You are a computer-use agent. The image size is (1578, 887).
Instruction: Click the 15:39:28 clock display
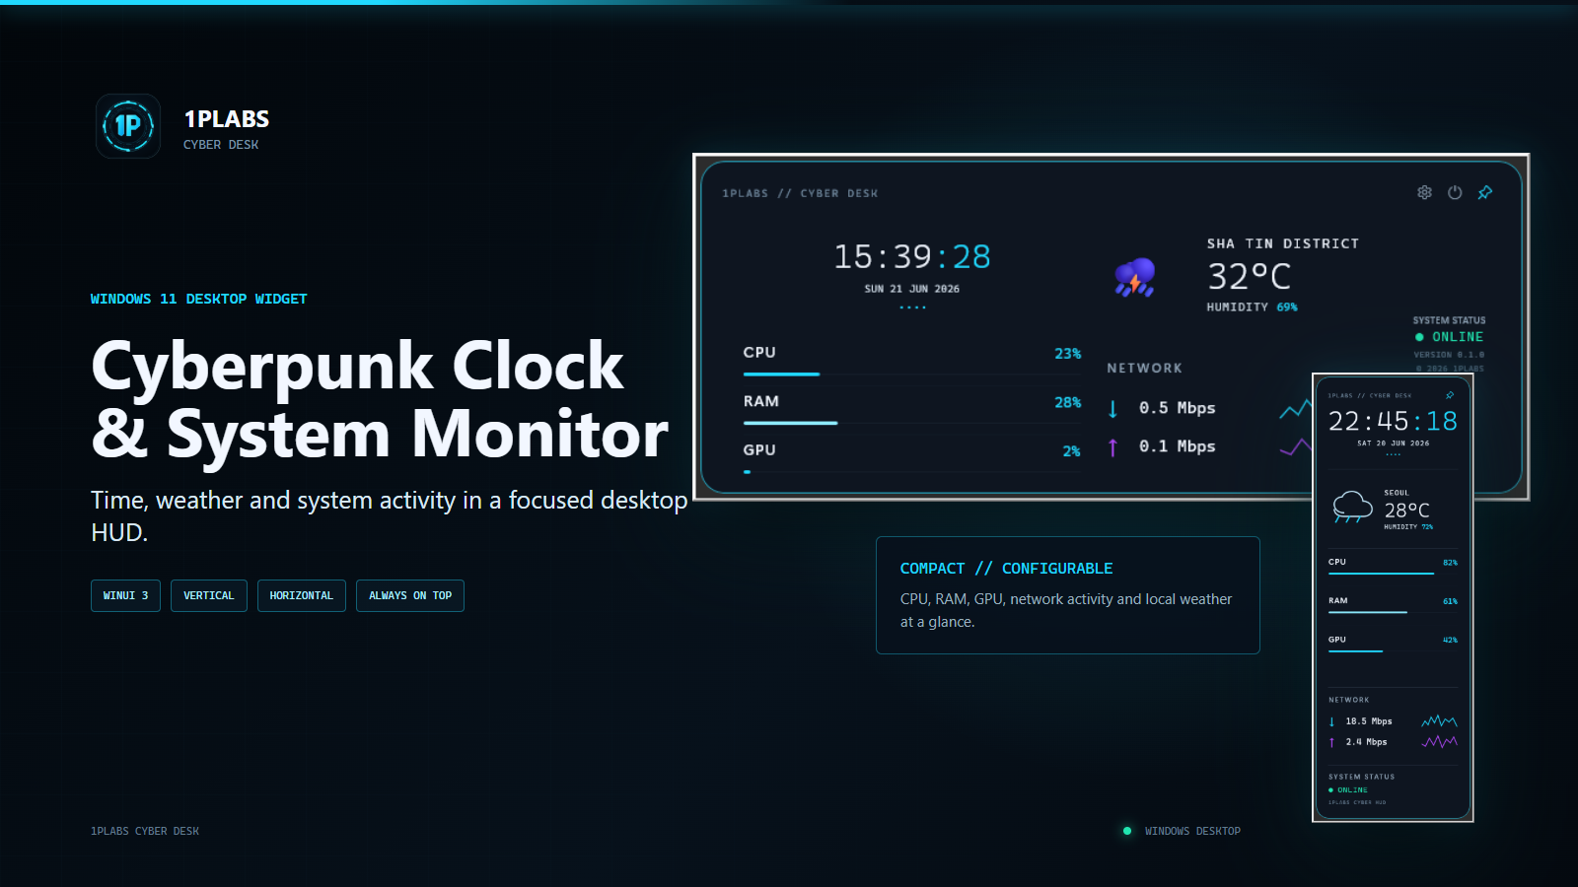point(912,257)
